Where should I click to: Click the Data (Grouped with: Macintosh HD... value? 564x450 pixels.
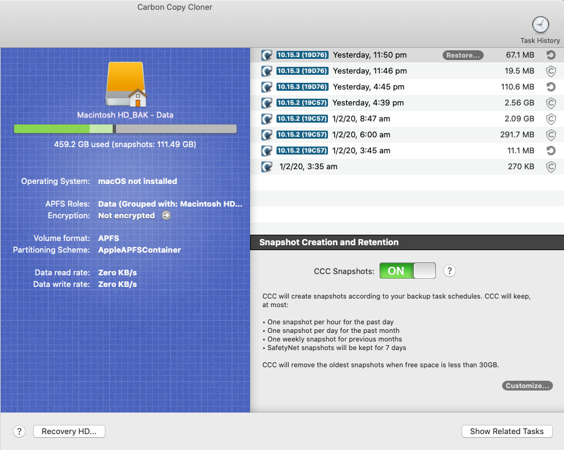click(170, 204)
